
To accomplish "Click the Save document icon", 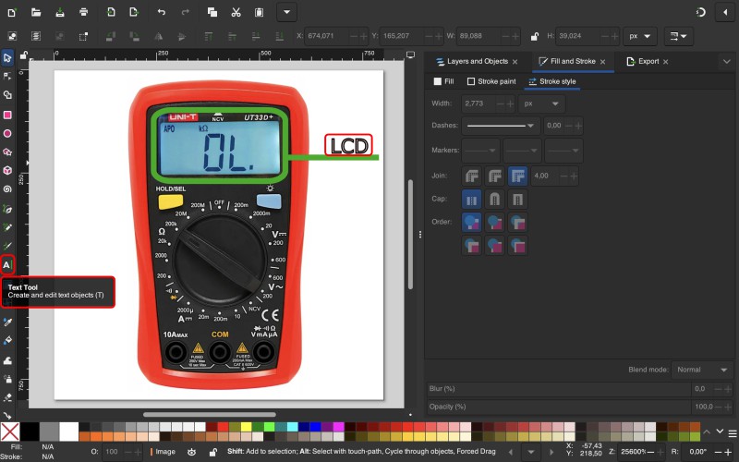I will coord(60,13).
